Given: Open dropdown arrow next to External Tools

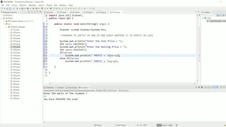Looking at the screenshot, I should [30, 8].
